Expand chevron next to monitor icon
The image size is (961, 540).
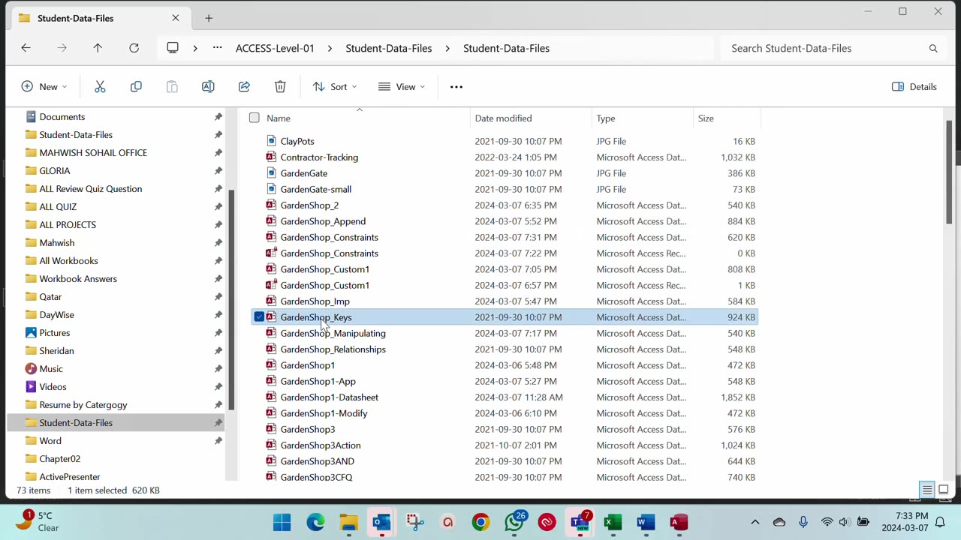click(195, 48)
